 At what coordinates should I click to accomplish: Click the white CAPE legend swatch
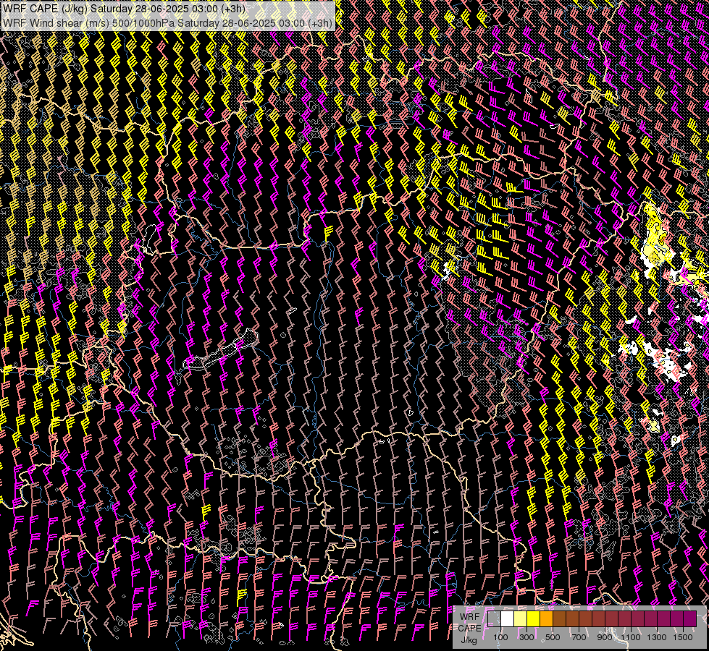pos(508,619)
